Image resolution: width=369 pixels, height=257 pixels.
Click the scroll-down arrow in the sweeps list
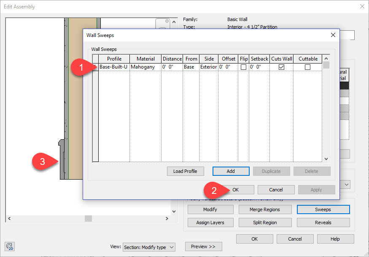(326, 159)
